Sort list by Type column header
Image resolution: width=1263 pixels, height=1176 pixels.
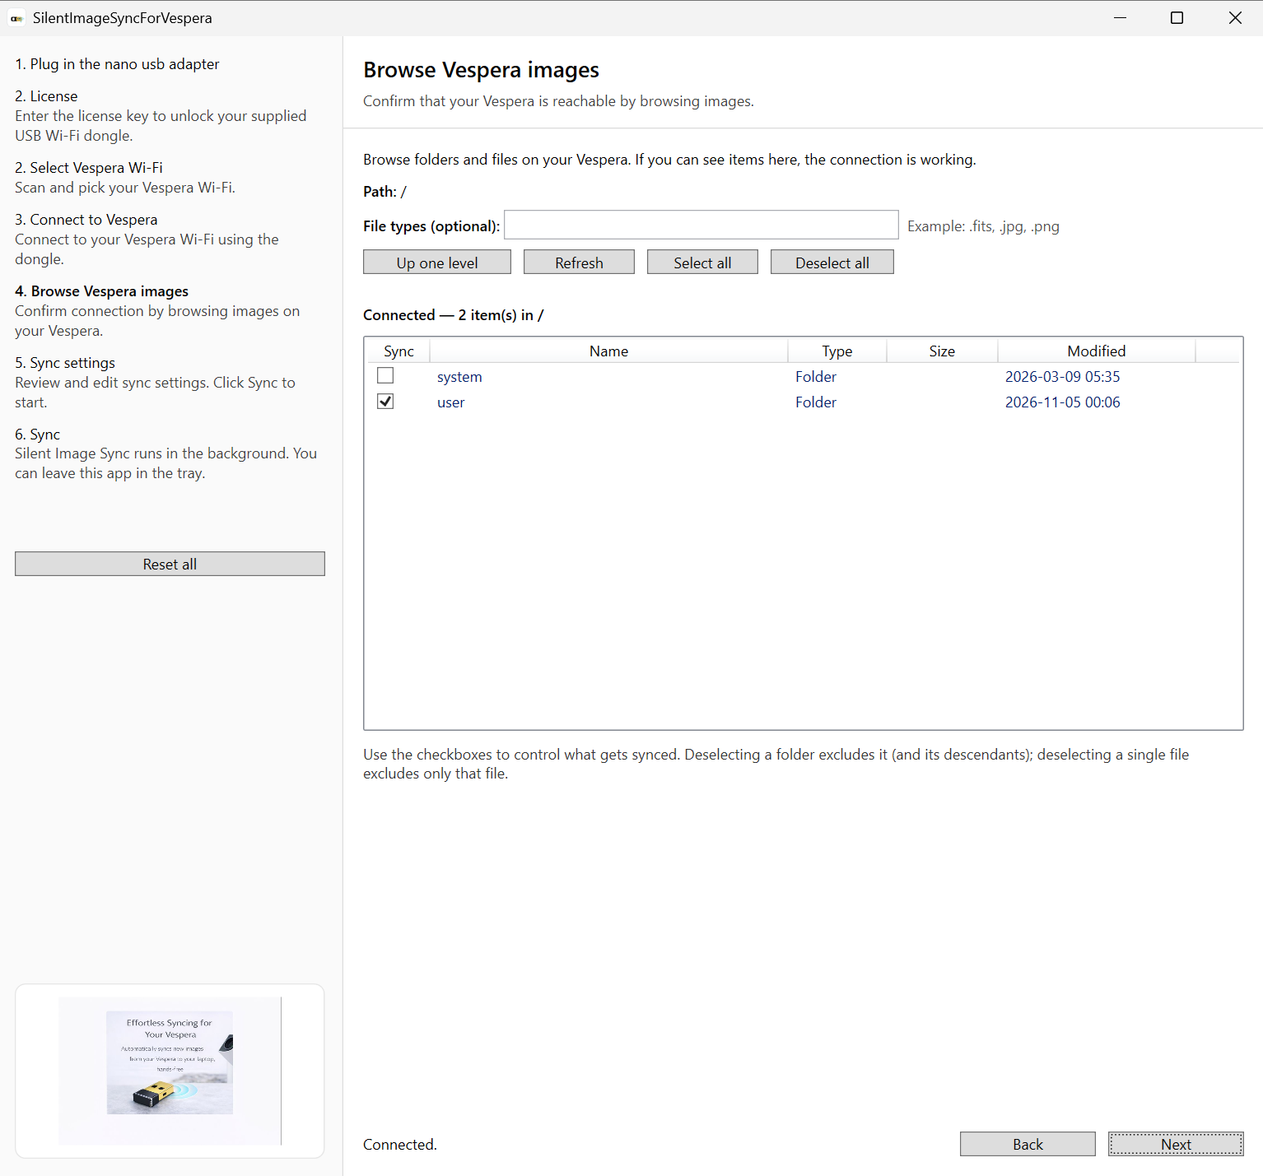[x=837, y=351]
